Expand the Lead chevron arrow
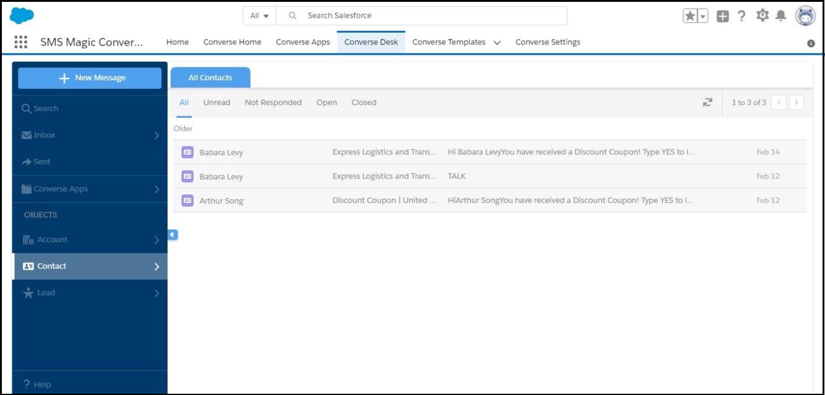This screenshot has height=395, width=825. click(x=156, y=293)
